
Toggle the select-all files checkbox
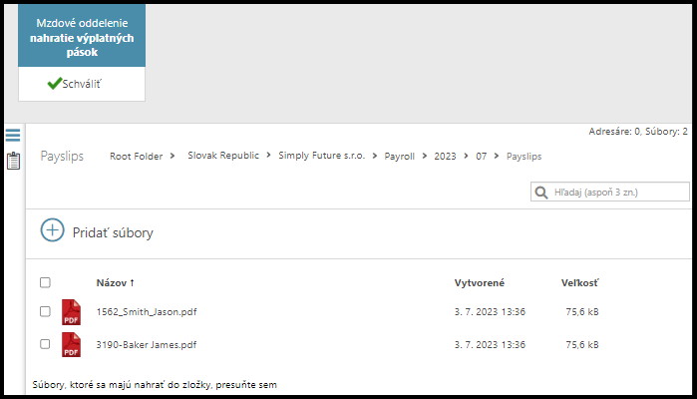click(x=45, y=283)
